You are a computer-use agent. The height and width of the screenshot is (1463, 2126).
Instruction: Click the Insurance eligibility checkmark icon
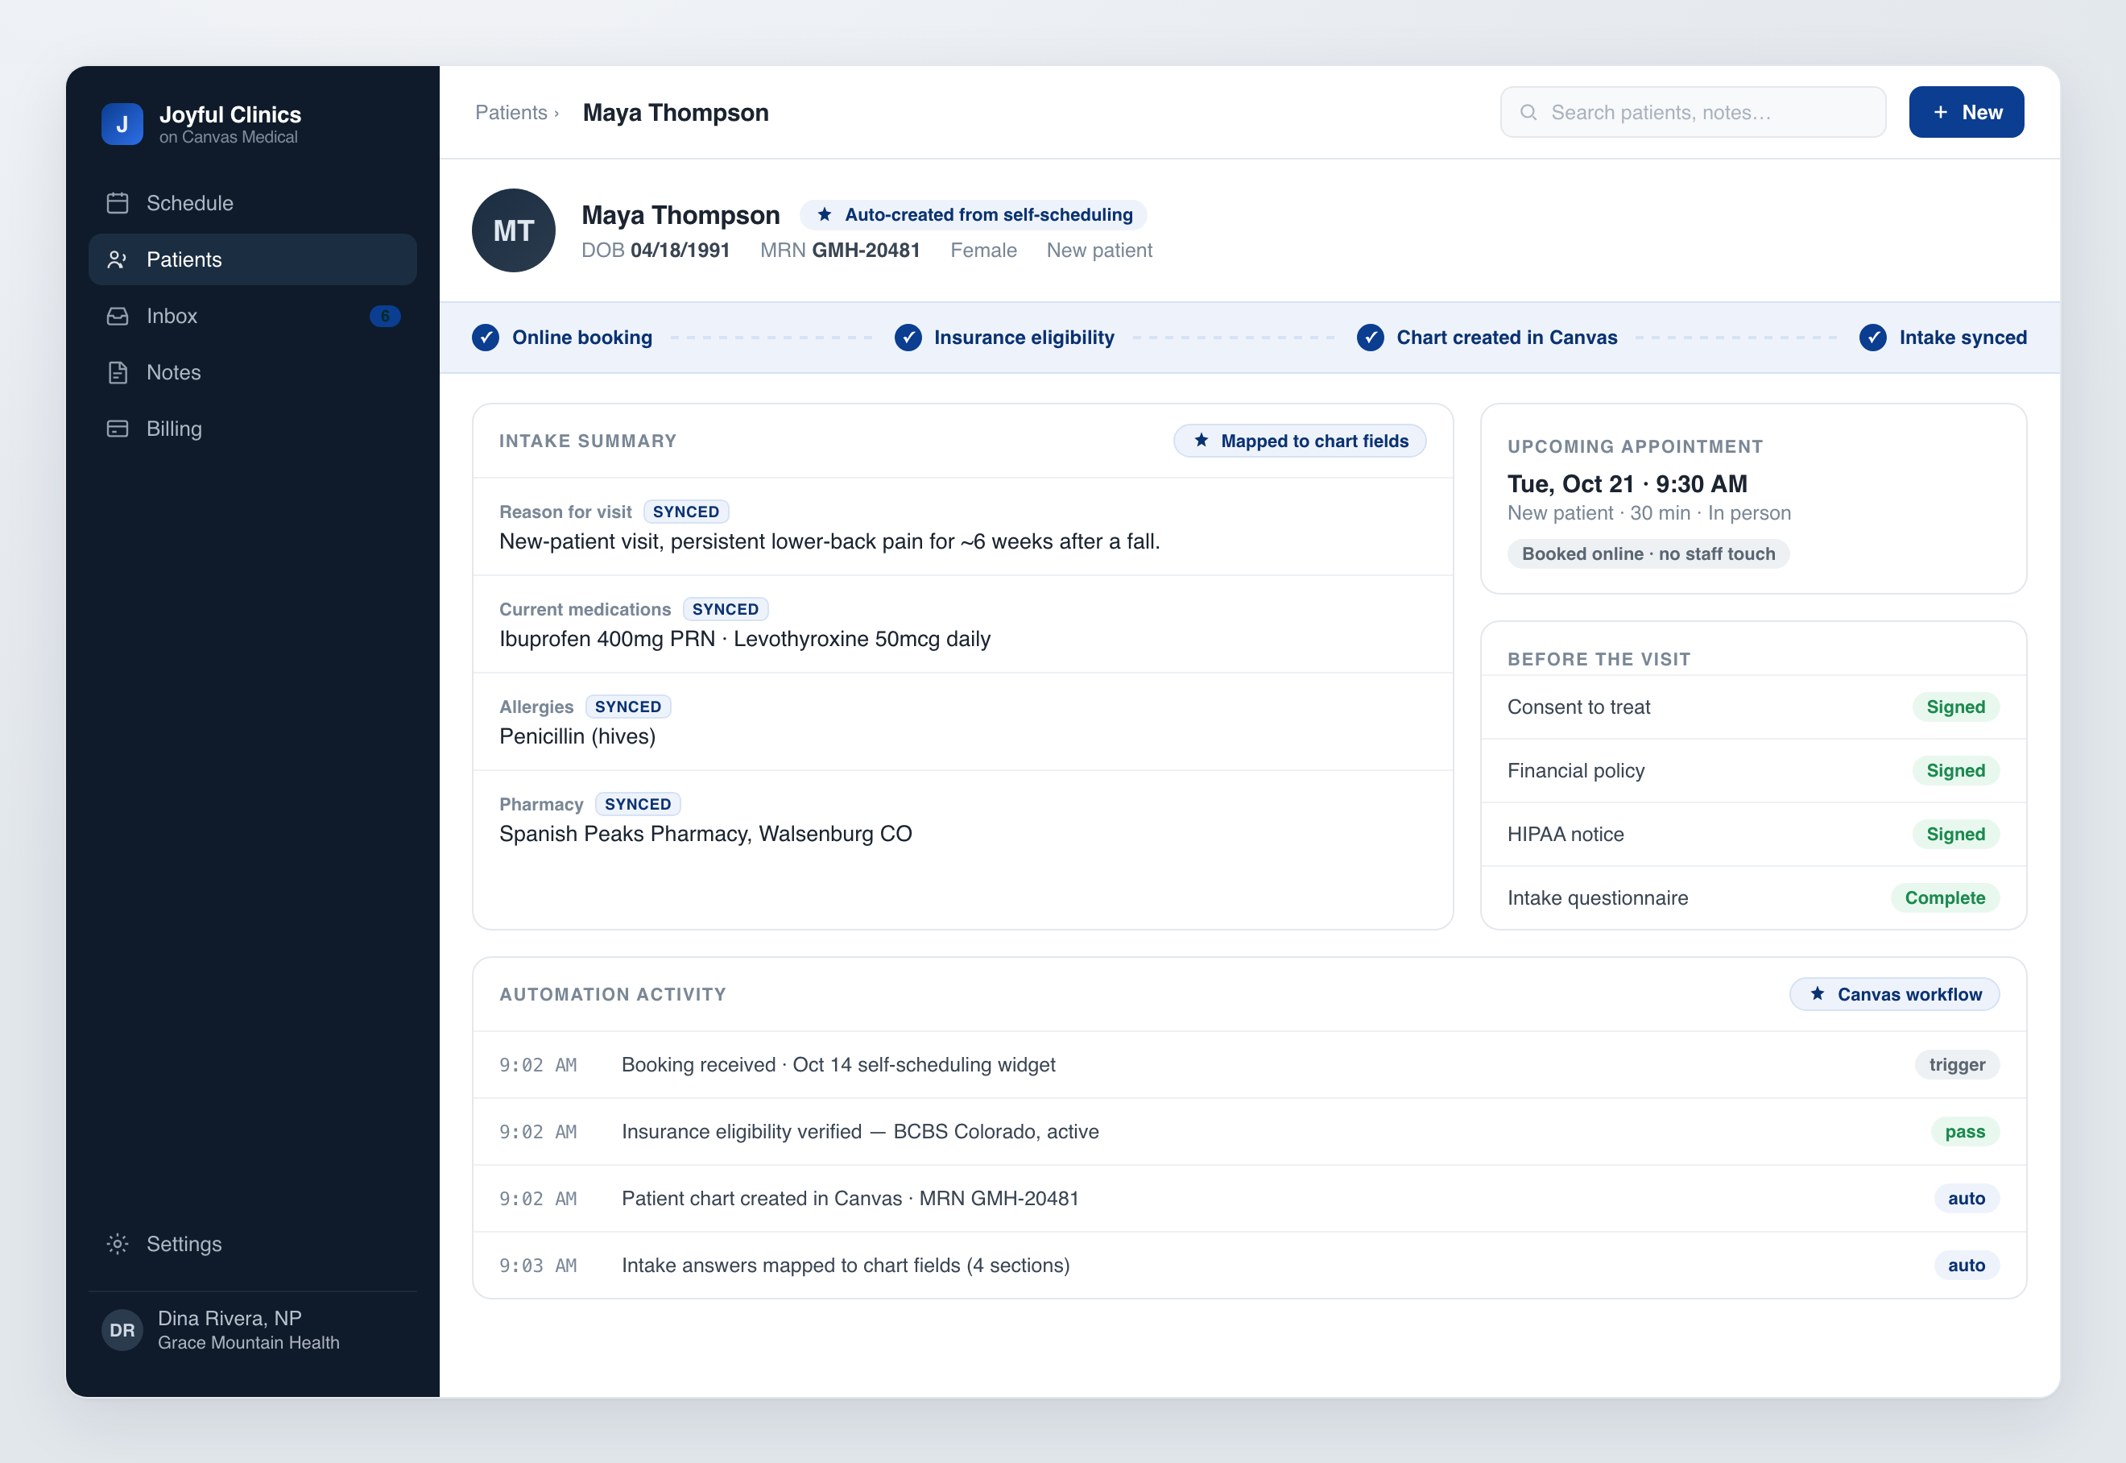click(x=908, y=338)
